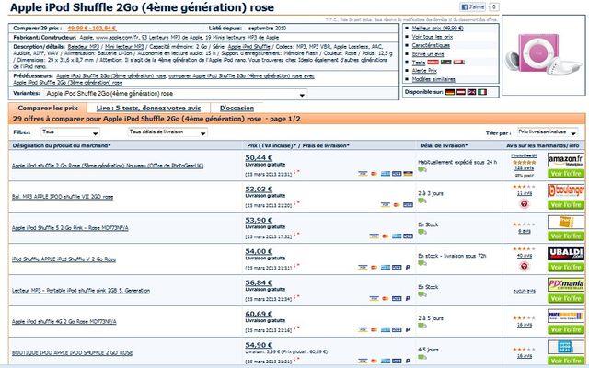Open the 50,44 € price link

point(259,157)
